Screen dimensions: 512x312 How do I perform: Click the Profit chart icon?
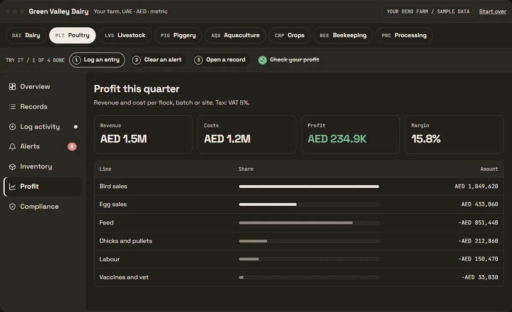12,187
